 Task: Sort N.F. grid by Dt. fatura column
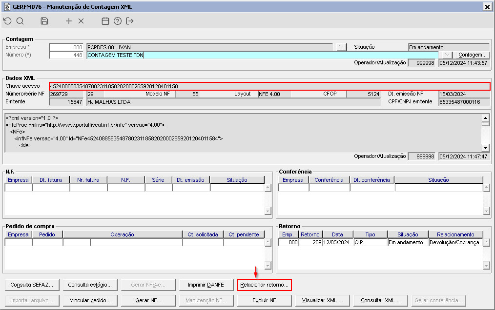coord(50,180)
